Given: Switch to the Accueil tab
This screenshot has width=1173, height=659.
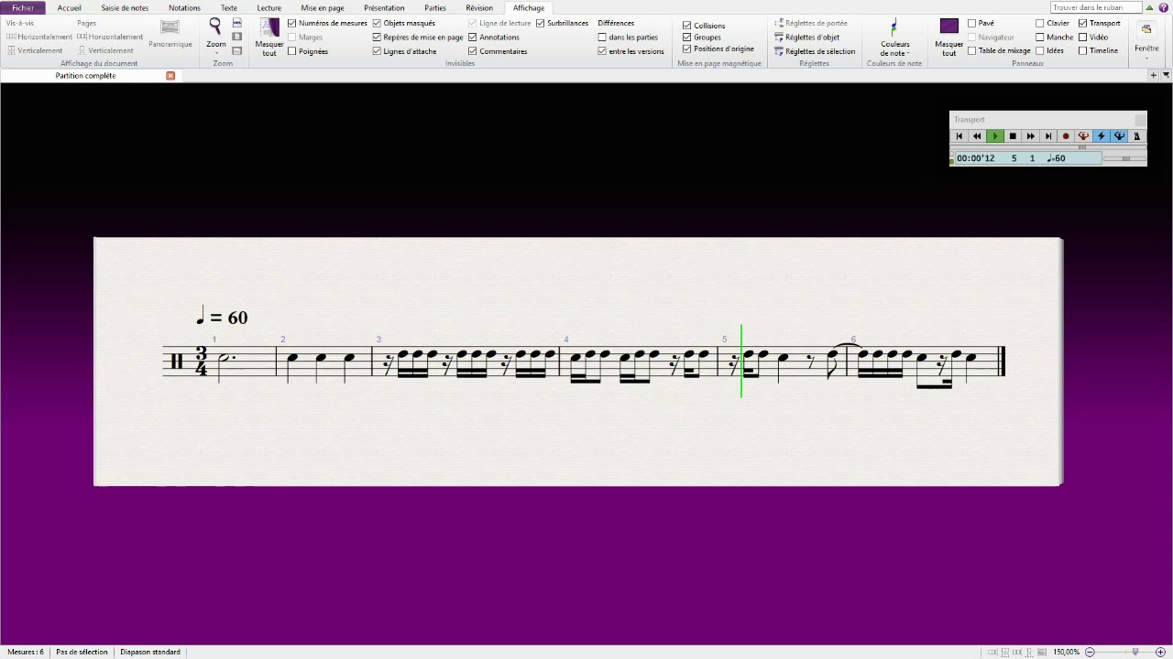Looking at the screenshot, I should [x=69, y=7].
